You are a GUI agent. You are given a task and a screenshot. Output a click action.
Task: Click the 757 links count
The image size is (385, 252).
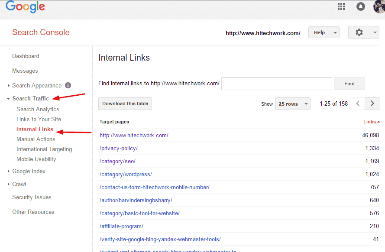374,187
